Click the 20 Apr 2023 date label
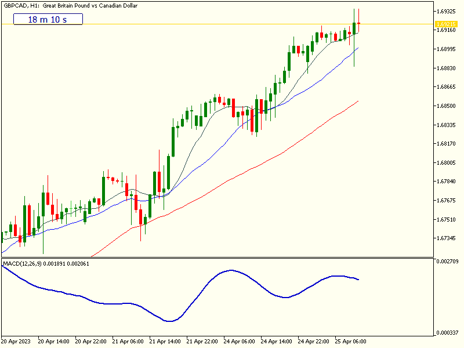 point(17,342)
